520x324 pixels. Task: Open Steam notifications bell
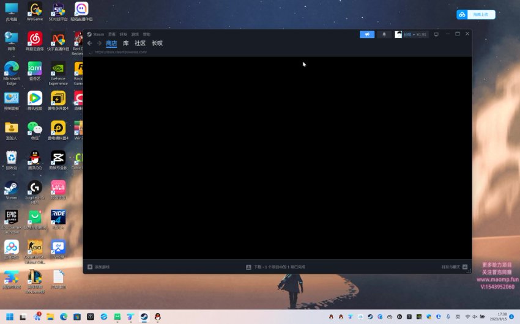(384, 34)
